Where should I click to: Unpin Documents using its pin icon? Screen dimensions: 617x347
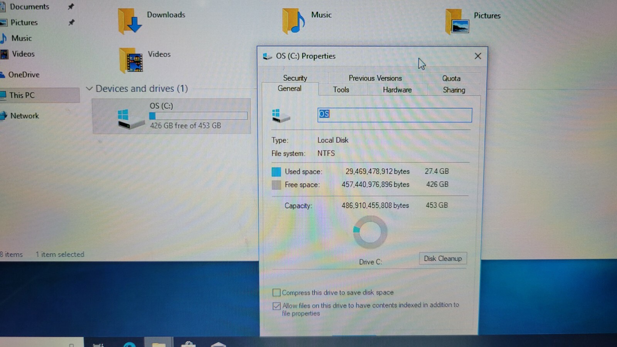coord(71,7)
